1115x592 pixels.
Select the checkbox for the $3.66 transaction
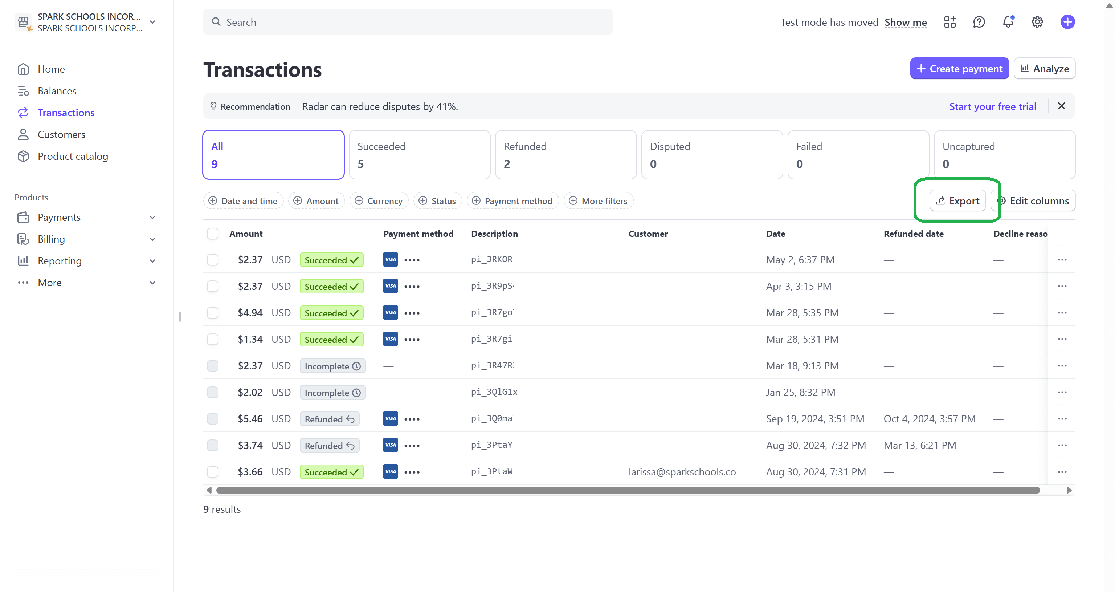213,472
